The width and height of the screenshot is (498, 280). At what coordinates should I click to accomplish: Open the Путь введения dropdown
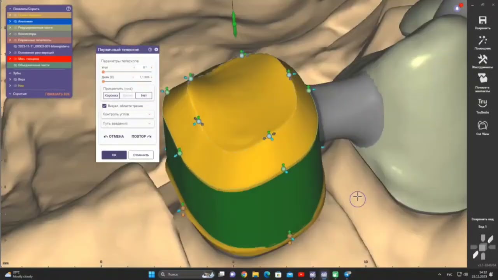click(x=127, y=124)
